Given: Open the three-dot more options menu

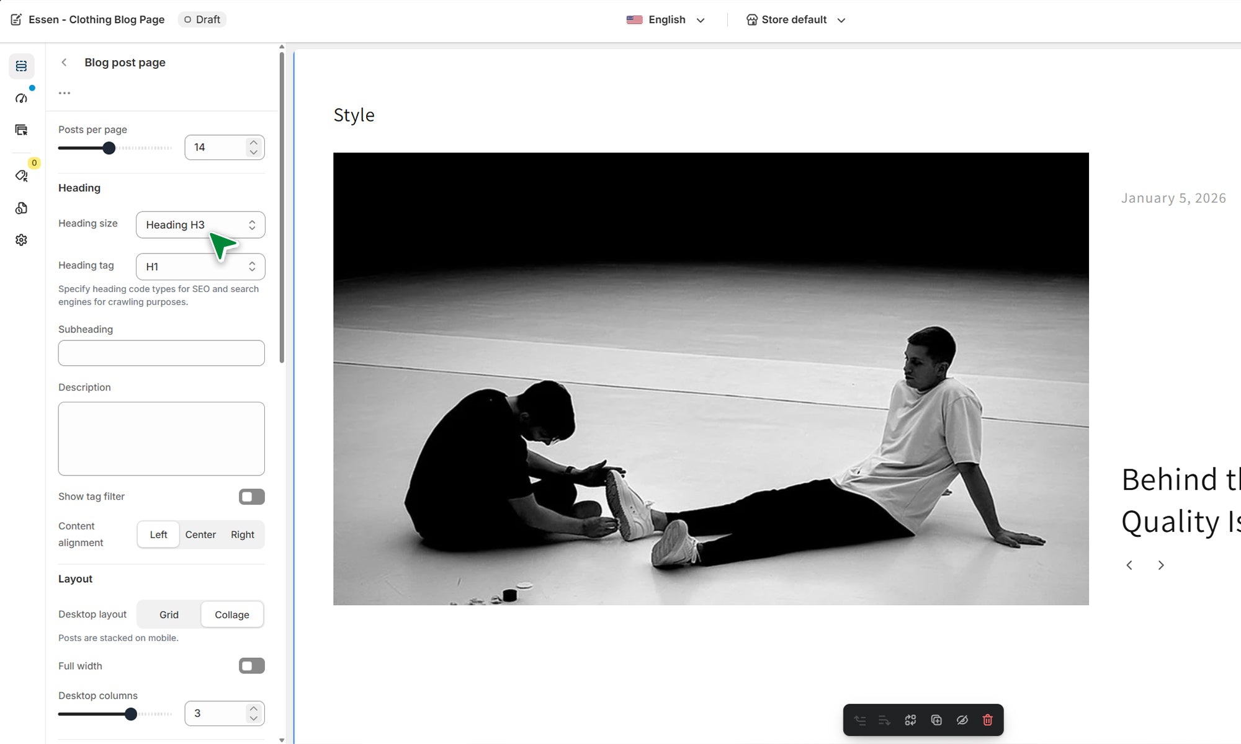Looking at the screenshot, I should pos(65,93).
